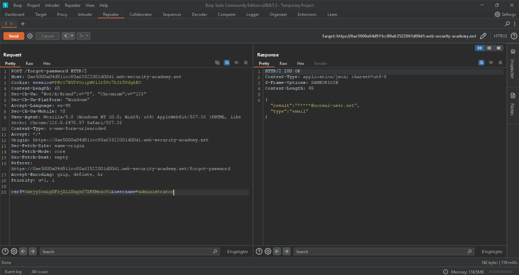Expand the history forward dropdown arrow
Image resolution: width=519 pixels, height=275 pixels.
[87, 36]
